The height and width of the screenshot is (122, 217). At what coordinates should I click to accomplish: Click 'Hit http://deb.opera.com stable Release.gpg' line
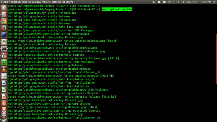point(42,20)
